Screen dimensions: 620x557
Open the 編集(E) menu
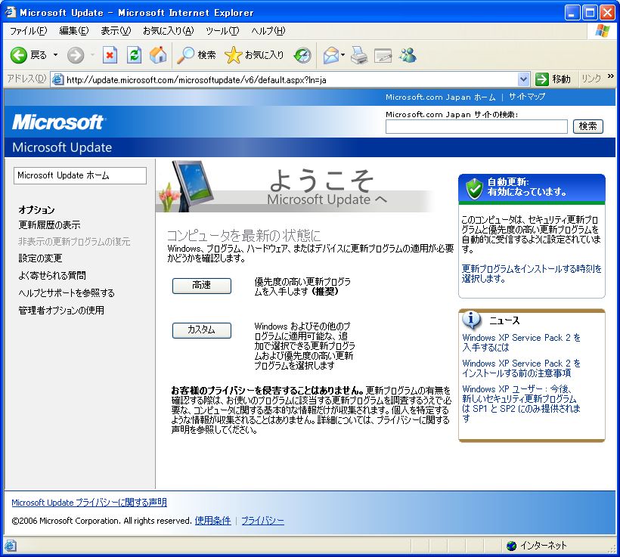[73, 31]
